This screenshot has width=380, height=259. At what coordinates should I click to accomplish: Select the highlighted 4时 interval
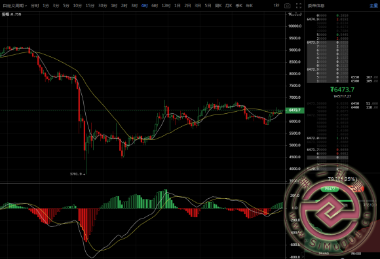pos(144,6)
